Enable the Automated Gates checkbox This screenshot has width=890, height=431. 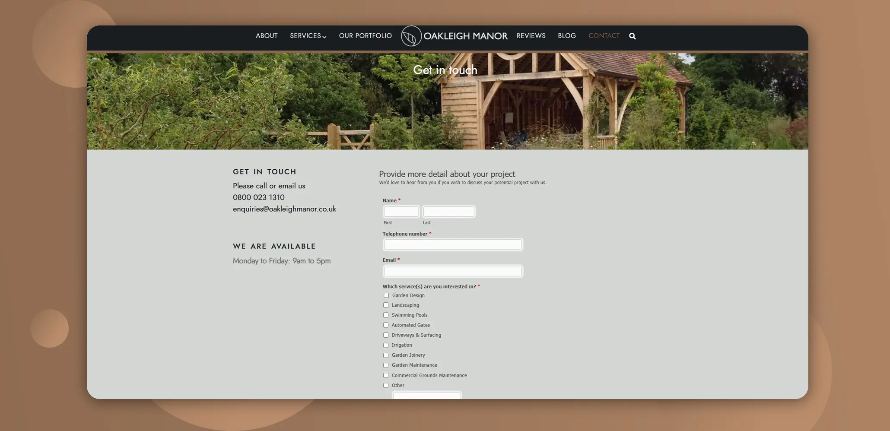coord(386,325)
